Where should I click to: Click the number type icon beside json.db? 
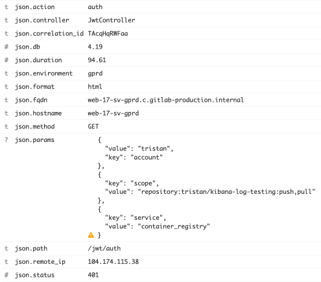click(x=6, y=47)
